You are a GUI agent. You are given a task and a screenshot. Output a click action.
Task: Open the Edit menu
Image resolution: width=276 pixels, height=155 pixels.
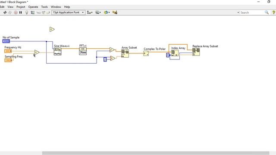(x=2, y=7)
